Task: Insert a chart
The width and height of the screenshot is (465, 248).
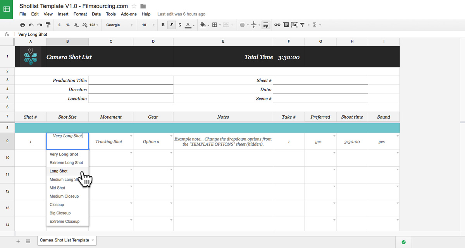Action: 294,25
